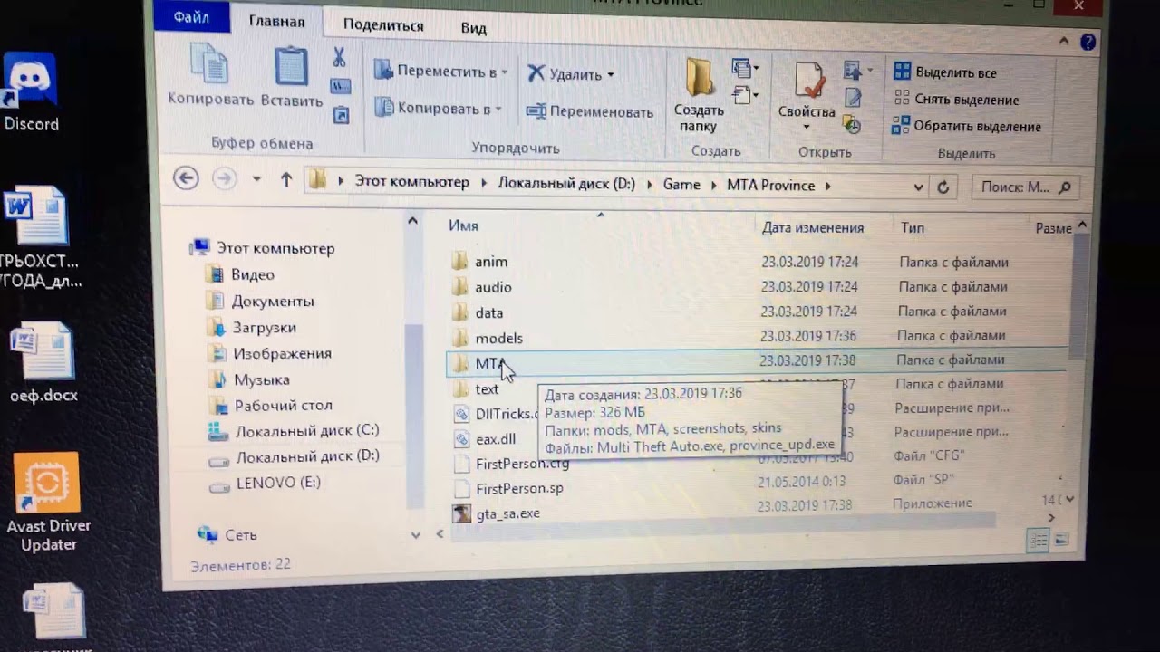
Task: Click Обратить выделение
Action: [966, 126]
